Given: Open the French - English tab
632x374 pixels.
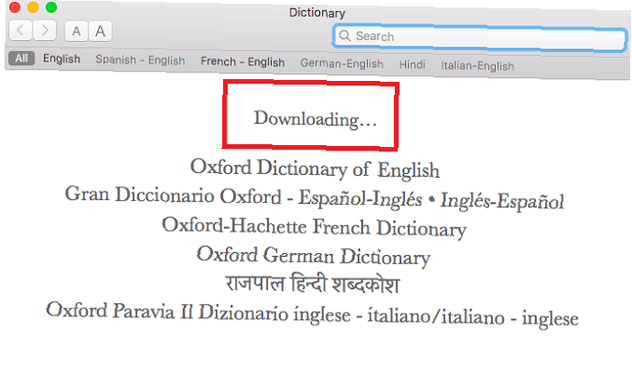Looking at the screenshot, I should [x=243, y=62].
